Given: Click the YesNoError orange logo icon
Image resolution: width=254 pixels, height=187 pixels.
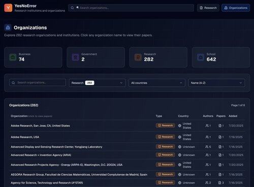Looking at the screenshot, I should tap(8, 8).
